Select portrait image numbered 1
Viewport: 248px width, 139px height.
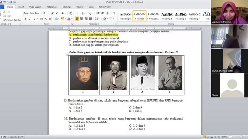pyautogui.click(x=84, y=73)
